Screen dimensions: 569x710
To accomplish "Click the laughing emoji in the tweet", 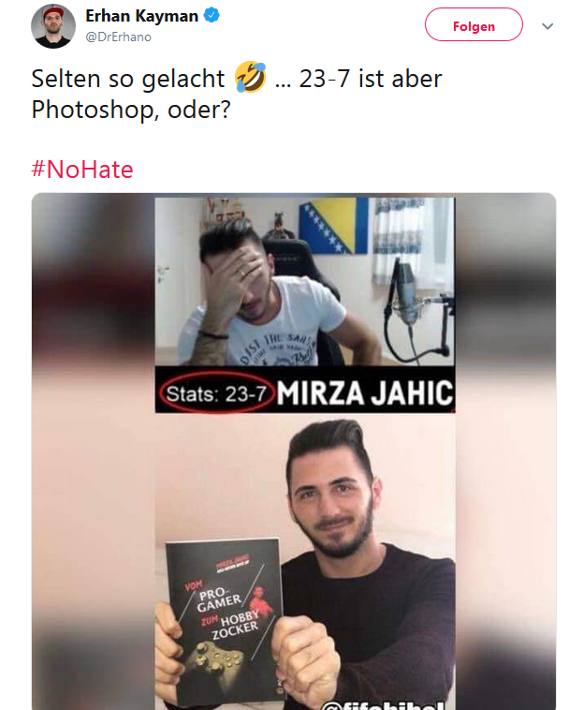I will pos(250,78).
